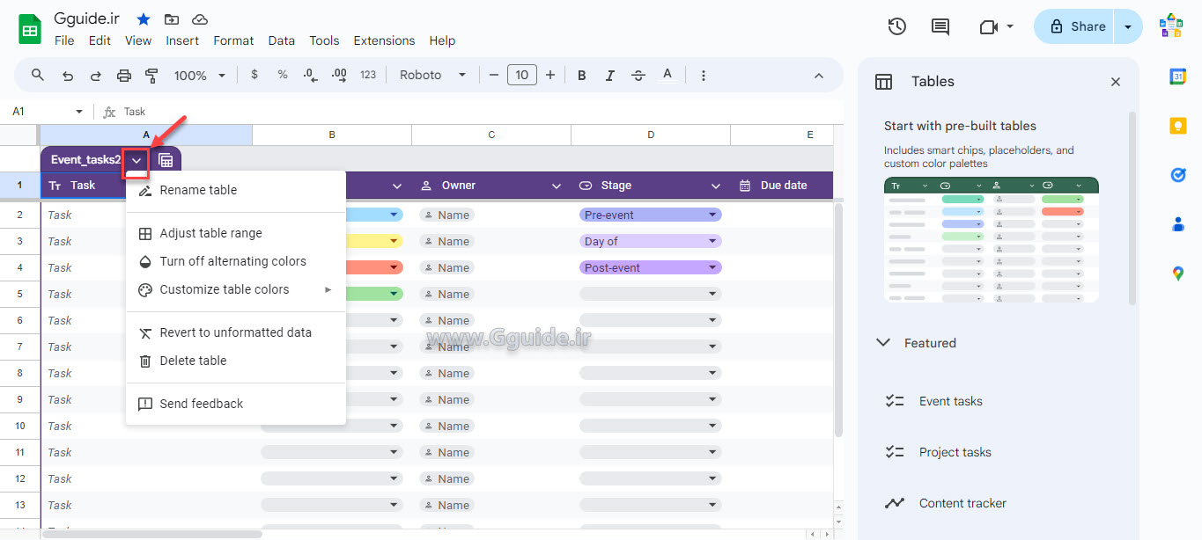Choose Rename table from the menu
The width and height of the screenshot is (1202, 540).
click(197, 190)
